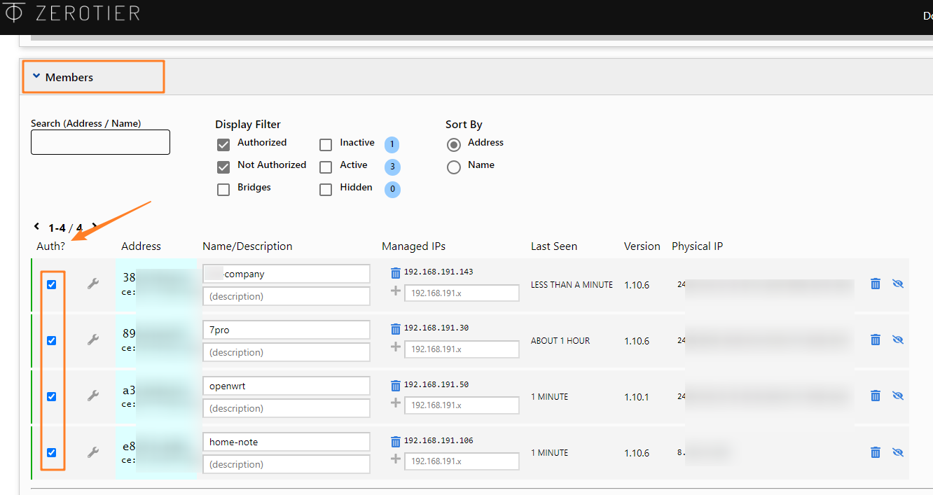Image resolution: width=933 pixels, height=495 pixels.
Task: Delete managed IP 192.168.191.106
Action: point(395,441)
